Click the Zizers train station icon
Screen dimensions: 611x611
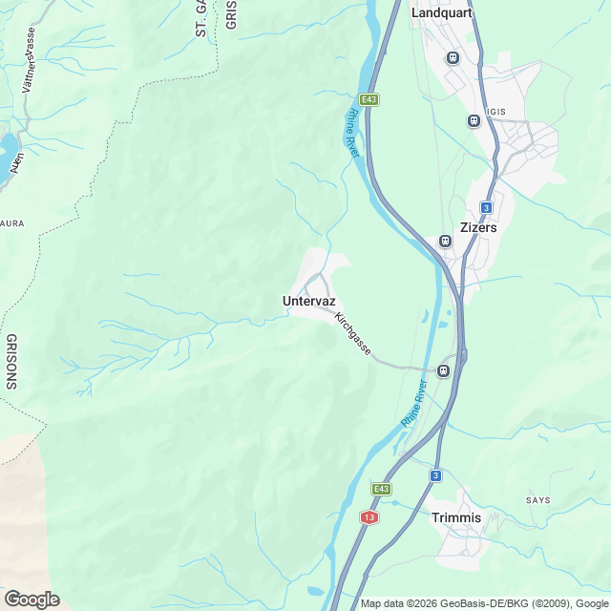(446, 241)
